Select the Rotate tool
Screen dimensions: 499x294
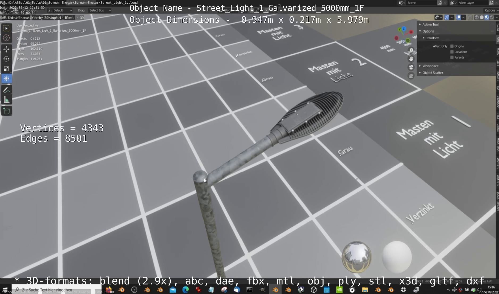point(6,59)
